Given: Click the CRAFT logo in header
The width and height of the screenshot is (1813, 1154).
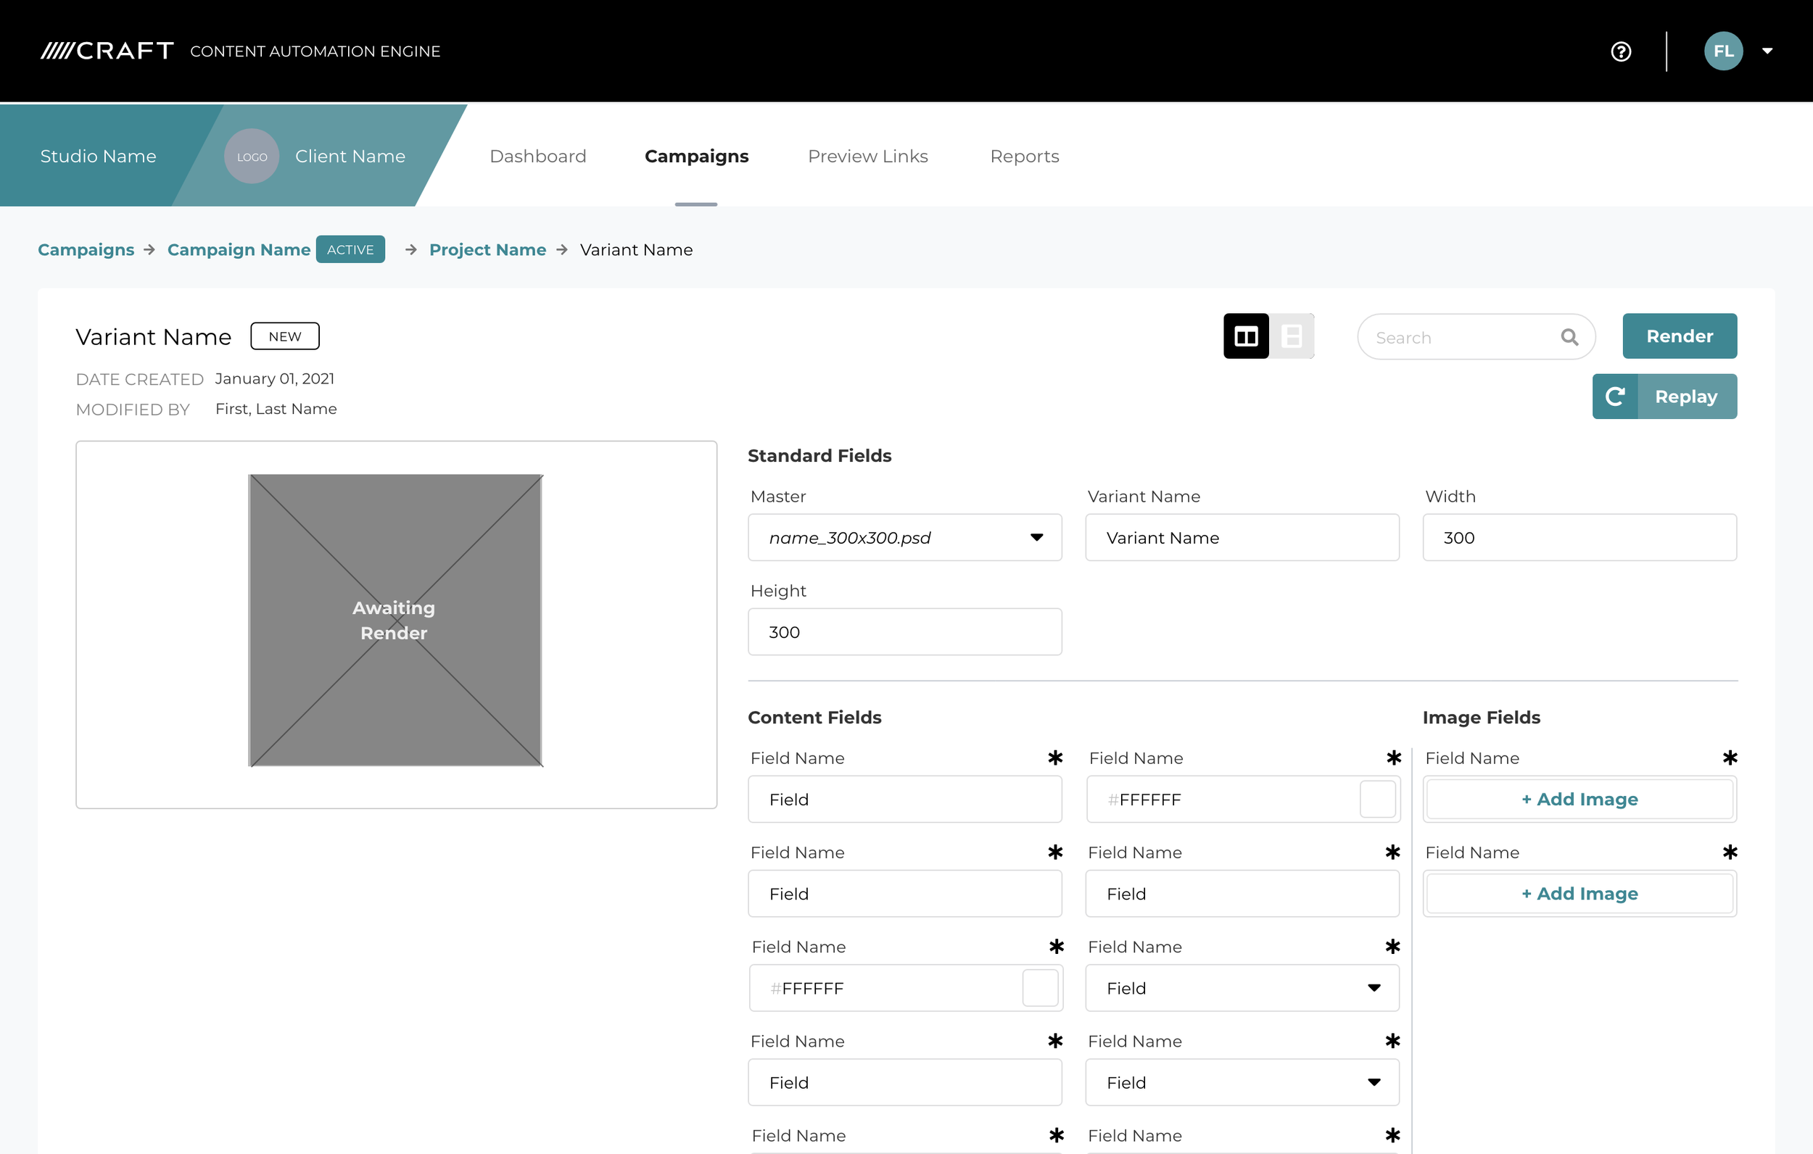Looking at the screenshot, I should [107, 51].
